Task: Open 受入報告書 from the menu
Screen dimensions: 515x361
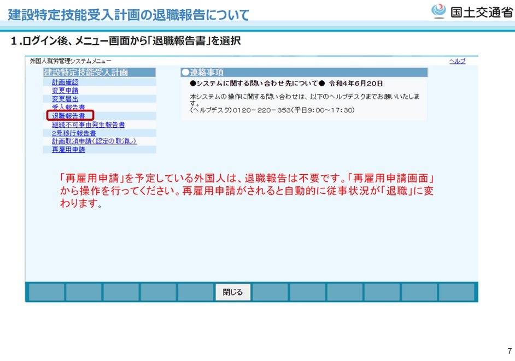Action: (68, 108)
